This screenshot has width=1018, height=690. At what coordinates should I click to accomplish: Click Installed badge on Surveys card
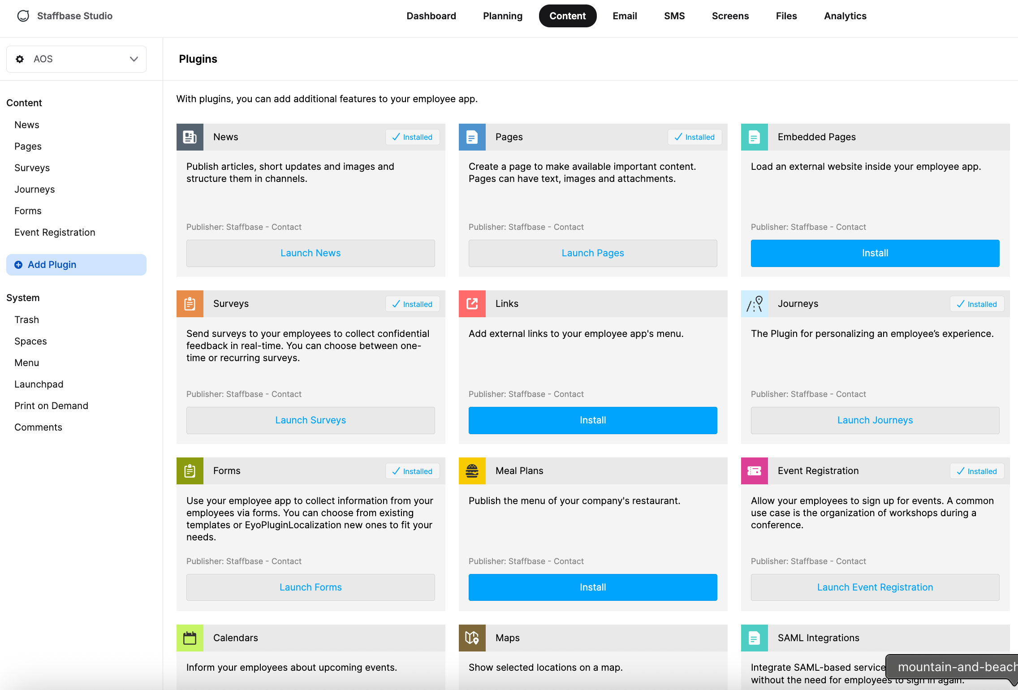click(412, 304)
